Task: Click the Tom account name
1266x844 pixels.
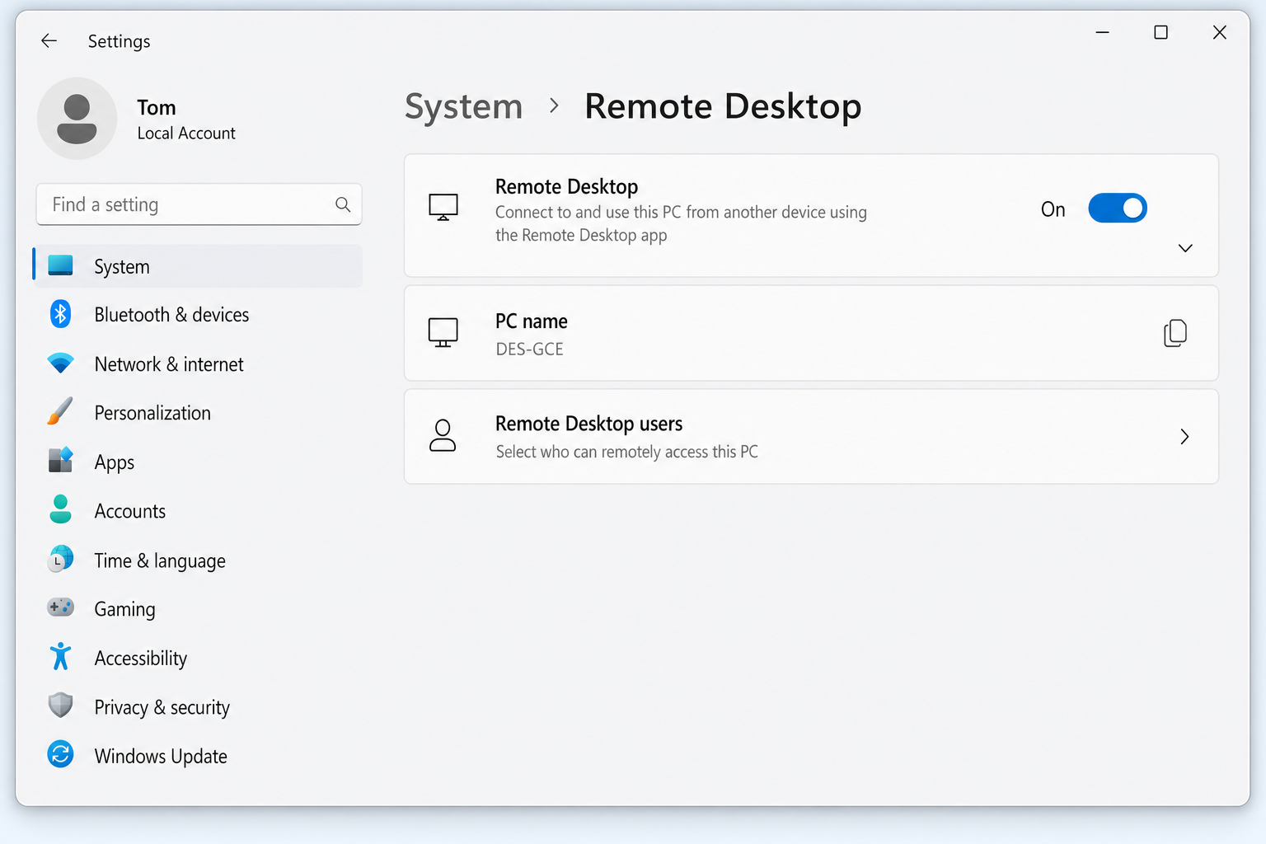Action: click(157, 108)
